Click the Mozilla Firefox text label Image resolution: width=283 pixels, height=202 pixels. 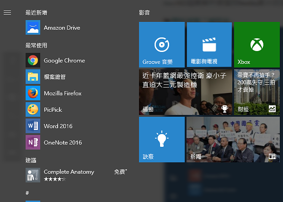63,93
